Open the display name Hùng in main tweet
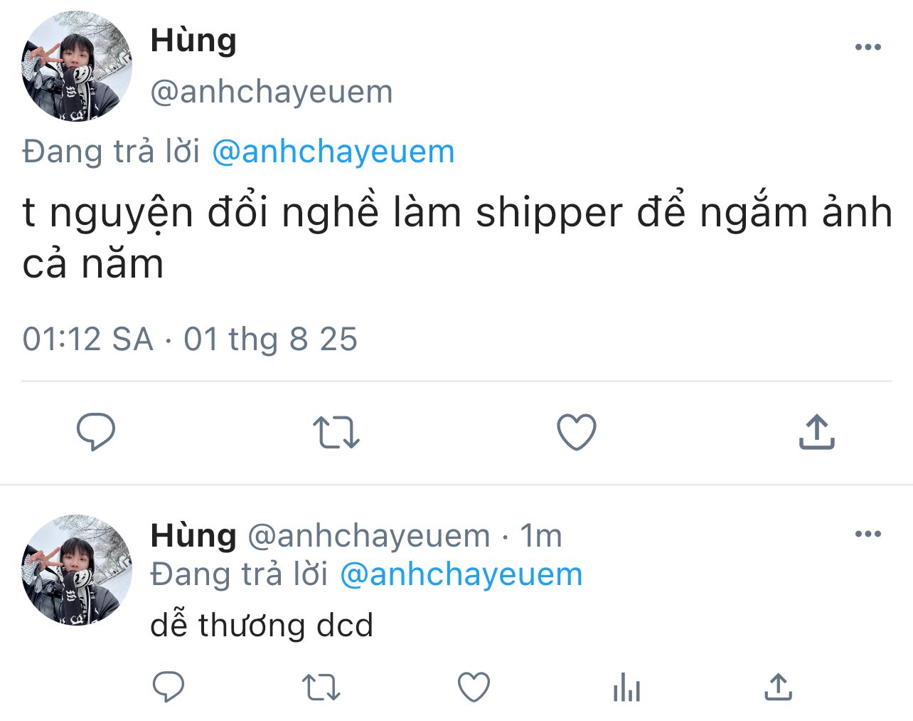This screenshot has width=913, height=721. 193,40
